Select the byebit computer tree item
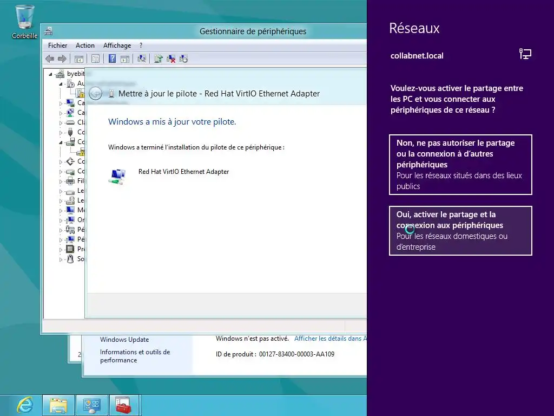 click(76, 74)
